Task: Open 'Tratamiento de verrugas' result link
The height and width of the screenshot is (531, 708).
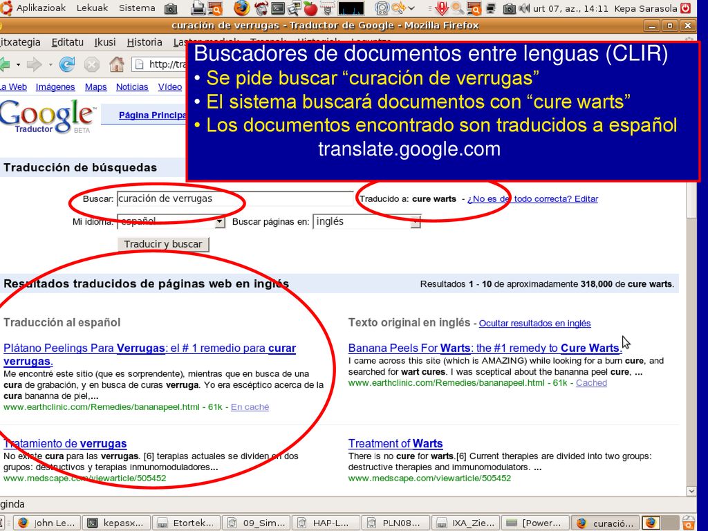Action: [65, 443]
